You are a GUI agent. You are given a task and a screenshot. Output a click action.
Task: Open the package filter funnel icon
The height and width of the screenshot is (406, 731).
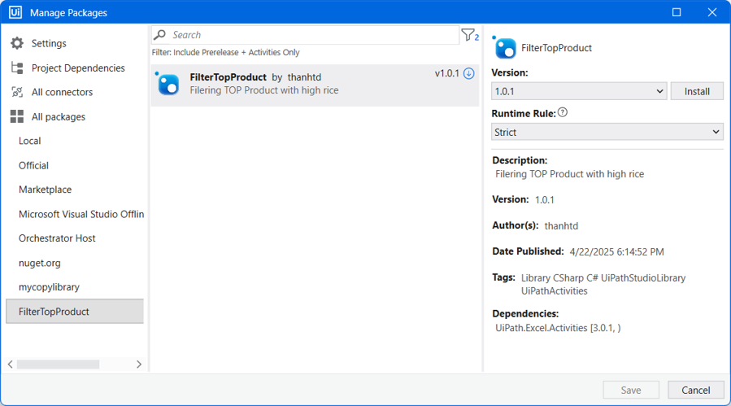tap(469, 35)
